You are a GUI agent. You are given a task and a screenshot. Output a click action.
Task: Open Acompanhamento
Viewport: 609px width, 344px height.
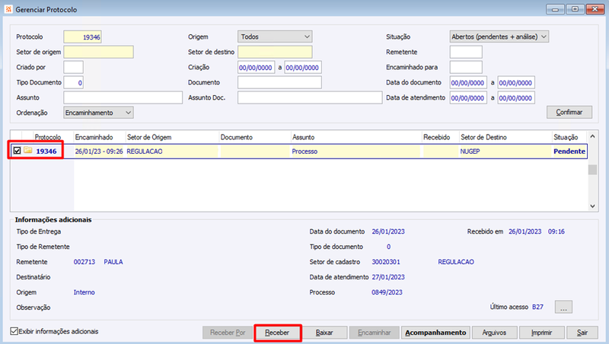pyautogui.click(x=435, y=333)
